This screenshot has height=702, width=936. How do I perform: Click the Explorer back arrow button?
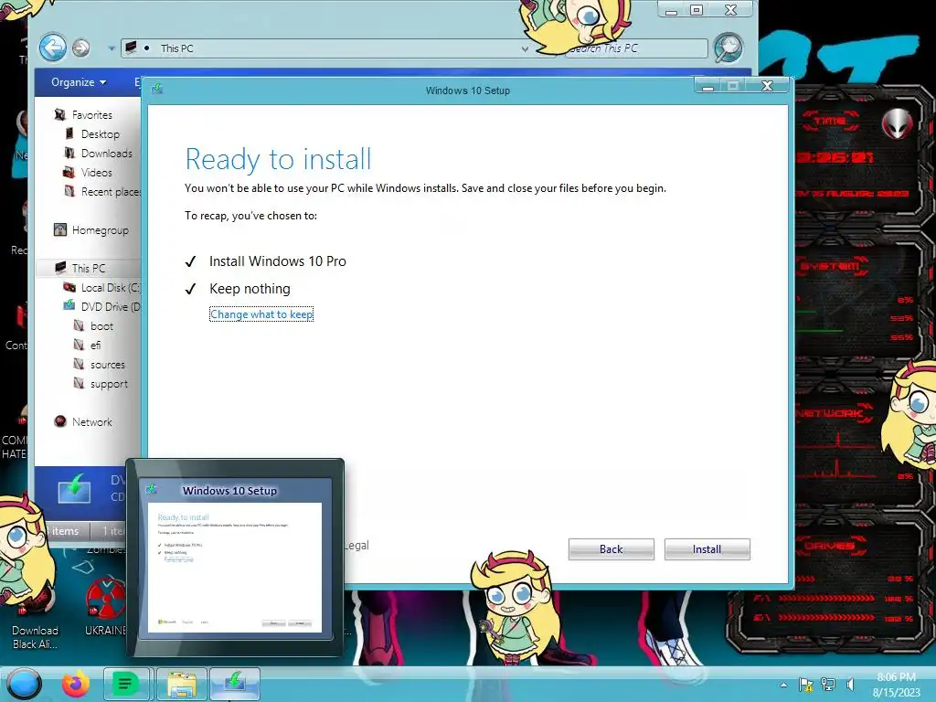52,48
